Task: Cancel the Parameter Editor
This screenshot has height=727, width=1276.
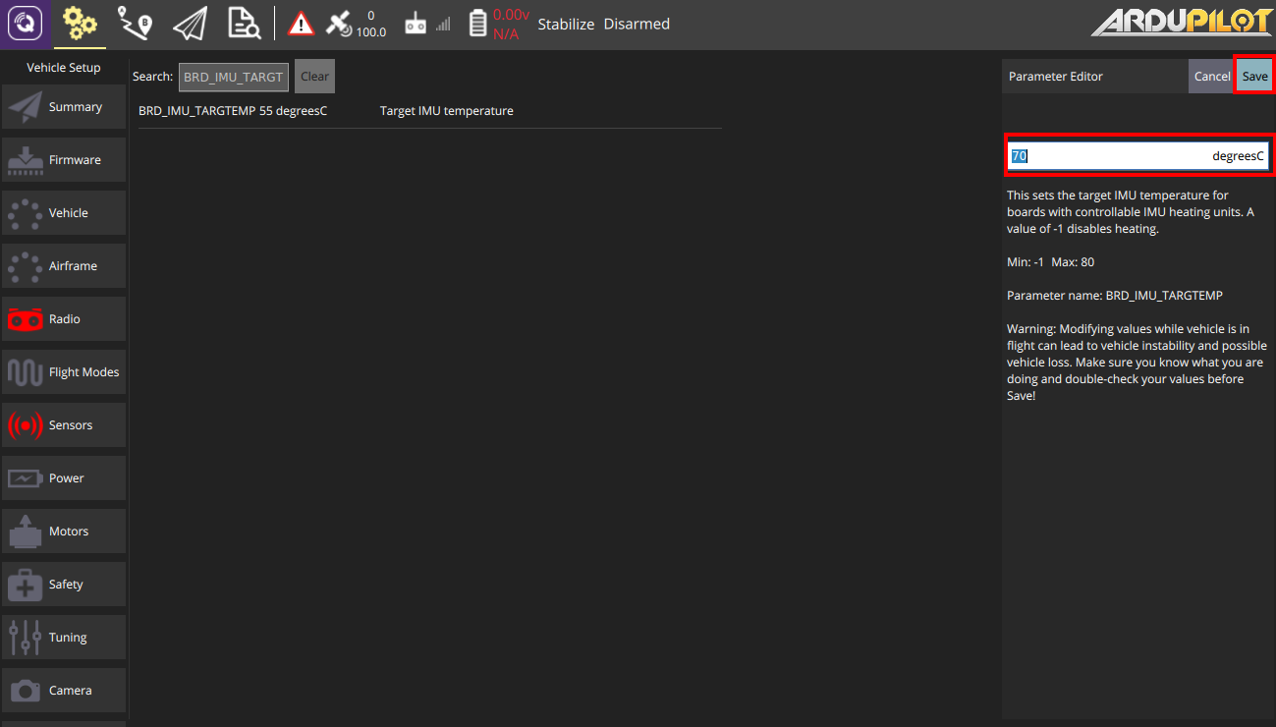Action: pos(1211,77)
